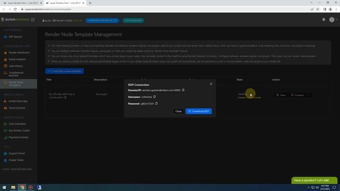Bookmark this page with star icon

pos(318,10)
